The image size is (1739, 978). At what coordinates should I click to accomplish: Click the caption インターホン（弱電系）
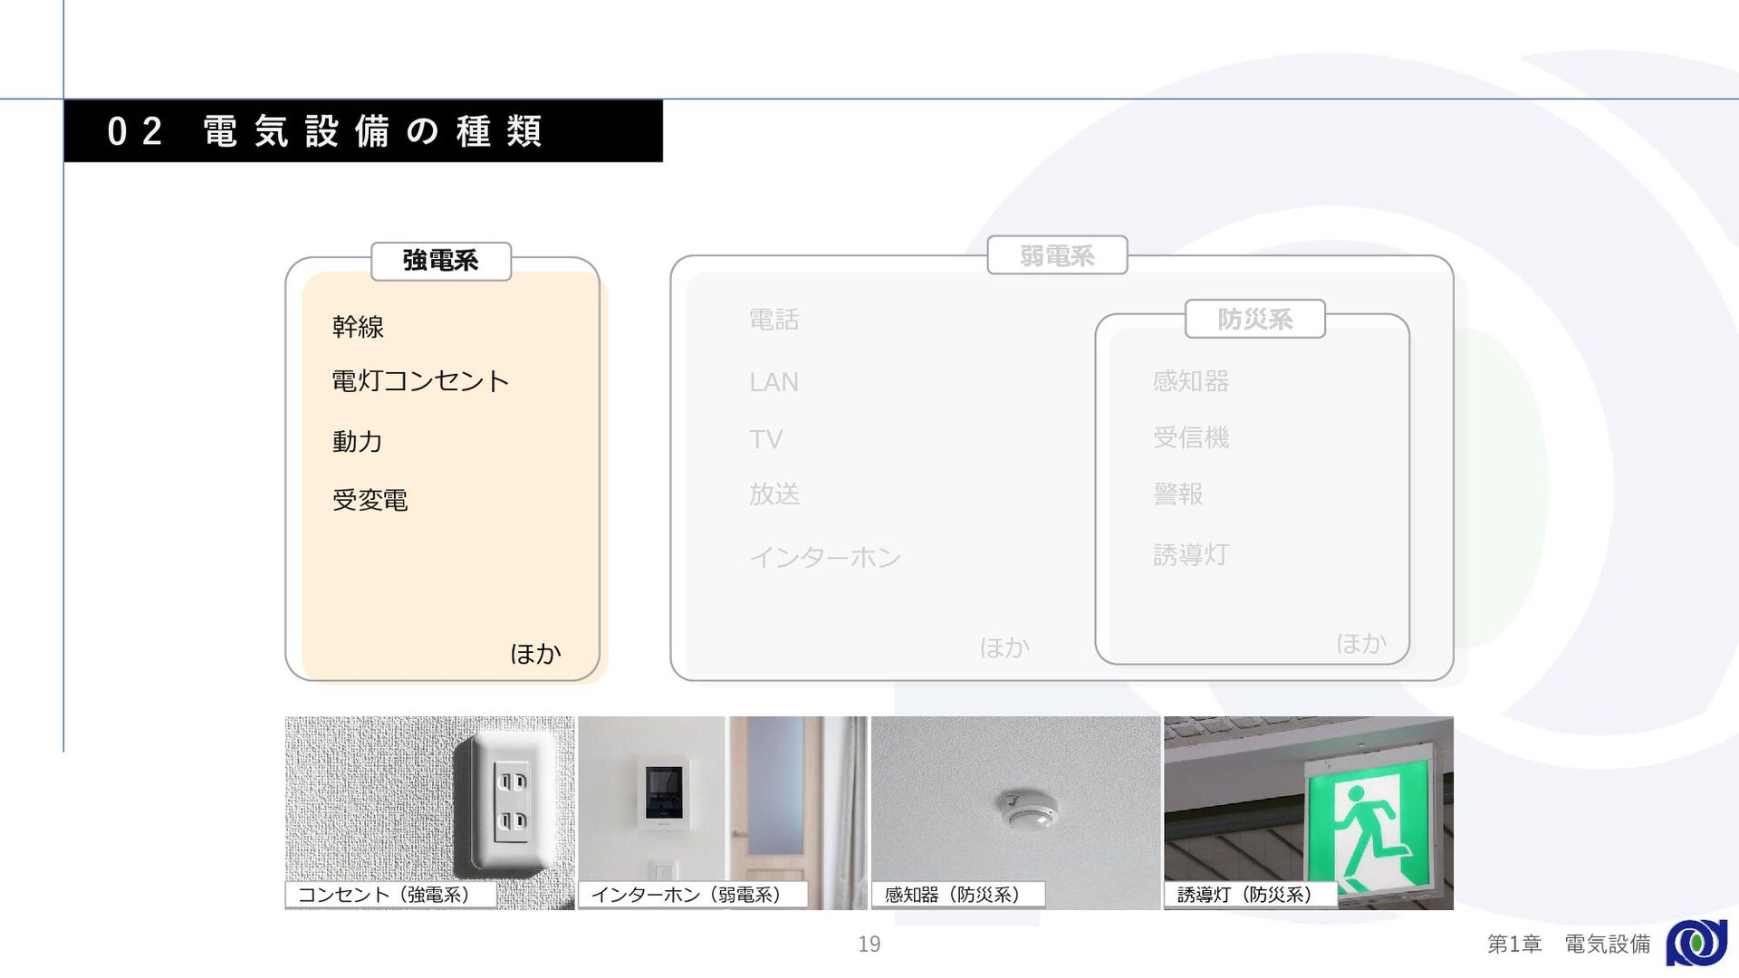(693, 895)
